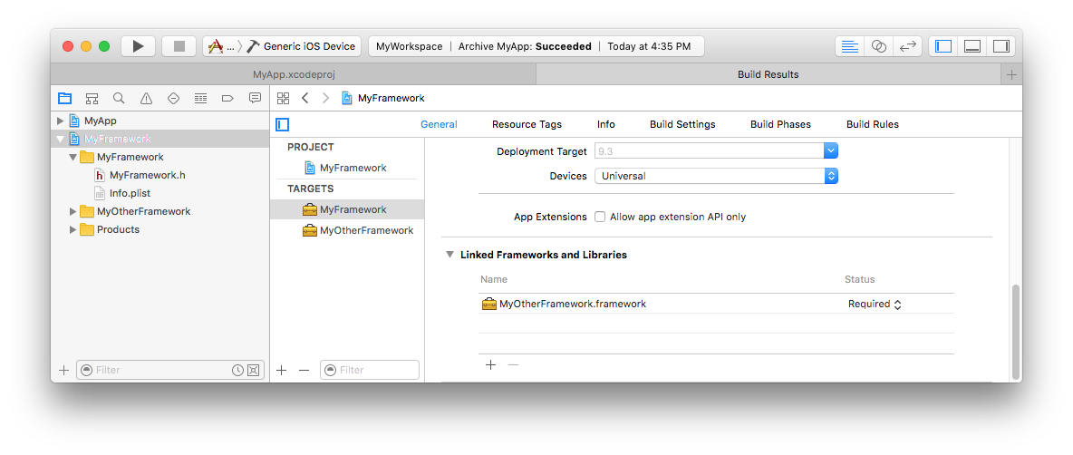Image resolution: width=1073 pixels, height=455 pixels.
Task: Switch to the Assistant editor
Action: pyautogui.click(x=878, y=46)
